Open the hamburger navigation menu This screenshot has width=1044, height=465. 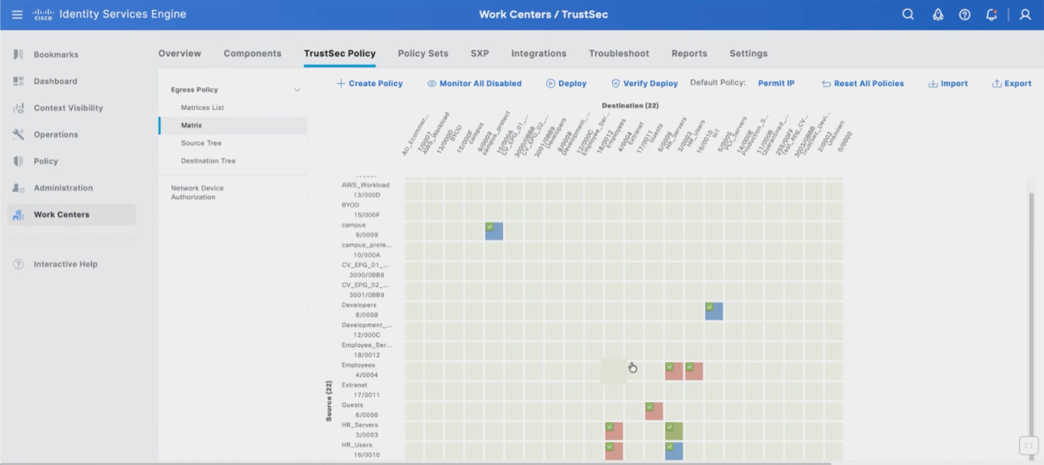[17, 15]
